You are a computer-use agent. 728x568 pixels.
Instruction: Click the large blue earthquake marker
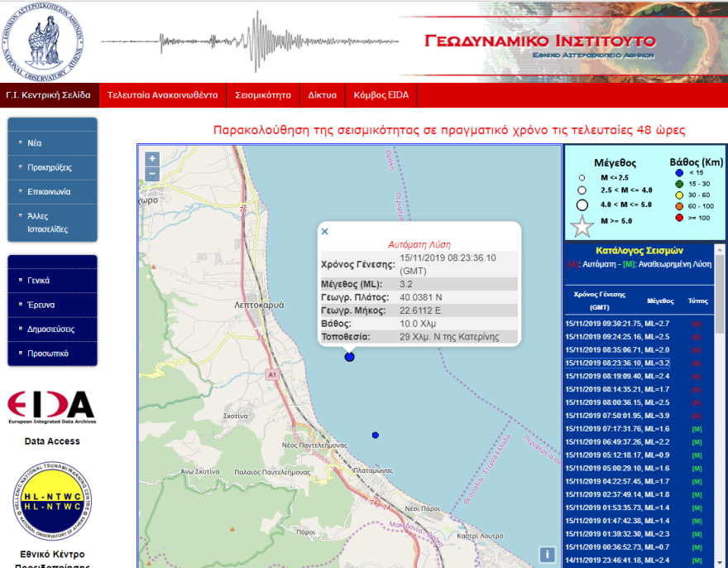click(x=349, y=357)
